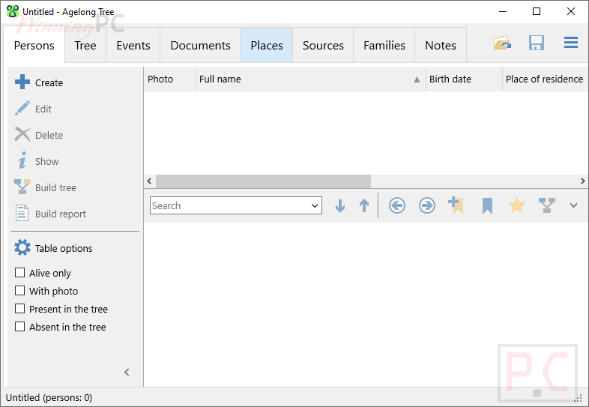The width and height of the screenshot is (589, 407).
Task: Expand the search toolbar overflow chevron
Action: pyautogui.click(x=573, y=205)
